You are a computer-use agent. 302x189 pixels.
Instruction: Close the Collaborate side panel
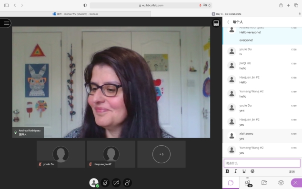(296, 183)
